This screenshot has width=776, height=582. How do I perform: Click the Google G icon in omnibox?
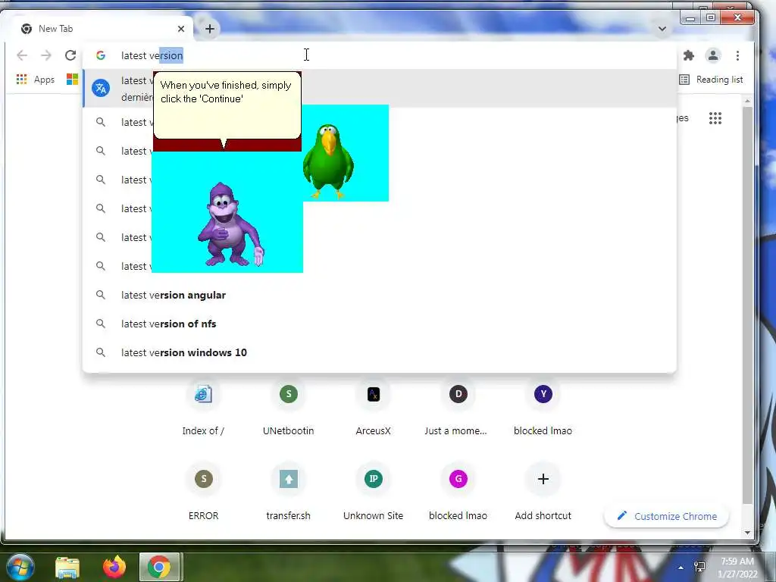point(101,55)
